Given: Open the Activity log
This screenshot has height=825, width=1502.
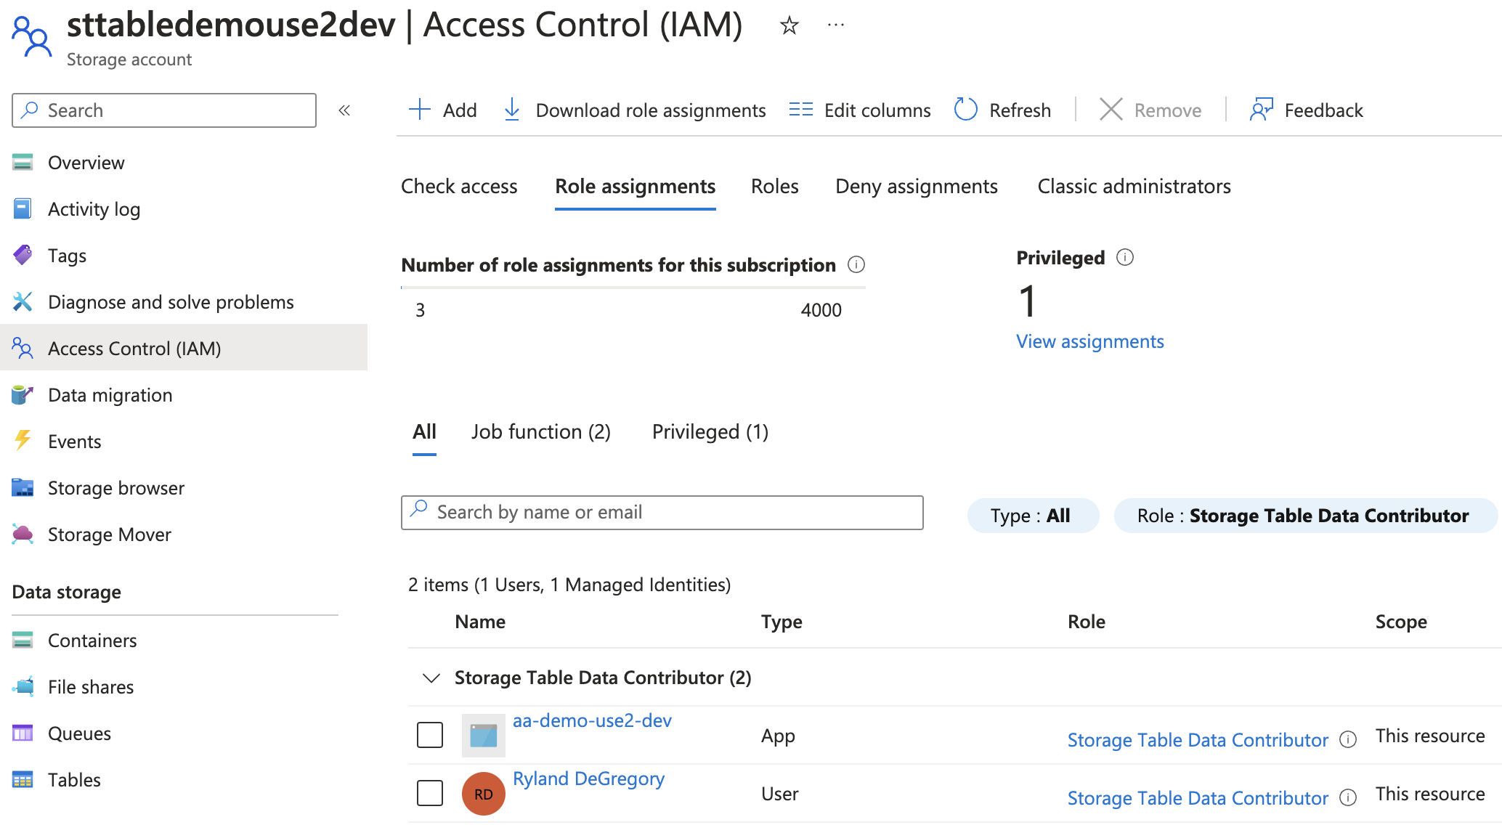Looking at the screenshot, I should pos(94,208).
